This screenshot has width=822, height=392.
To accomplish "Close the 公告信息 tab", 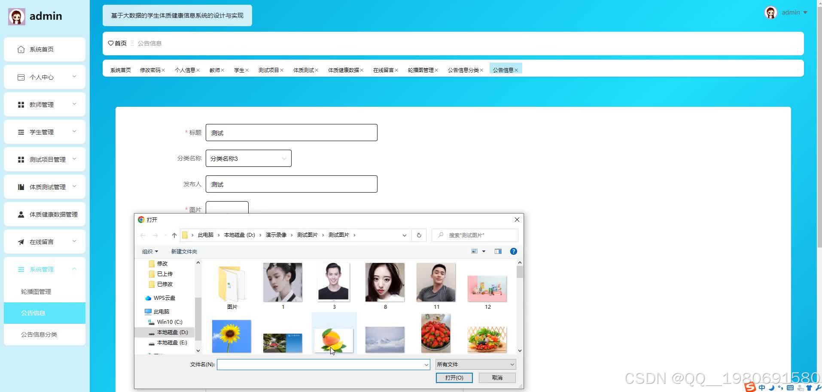I will pyautogui.click(x=516, y=70).
